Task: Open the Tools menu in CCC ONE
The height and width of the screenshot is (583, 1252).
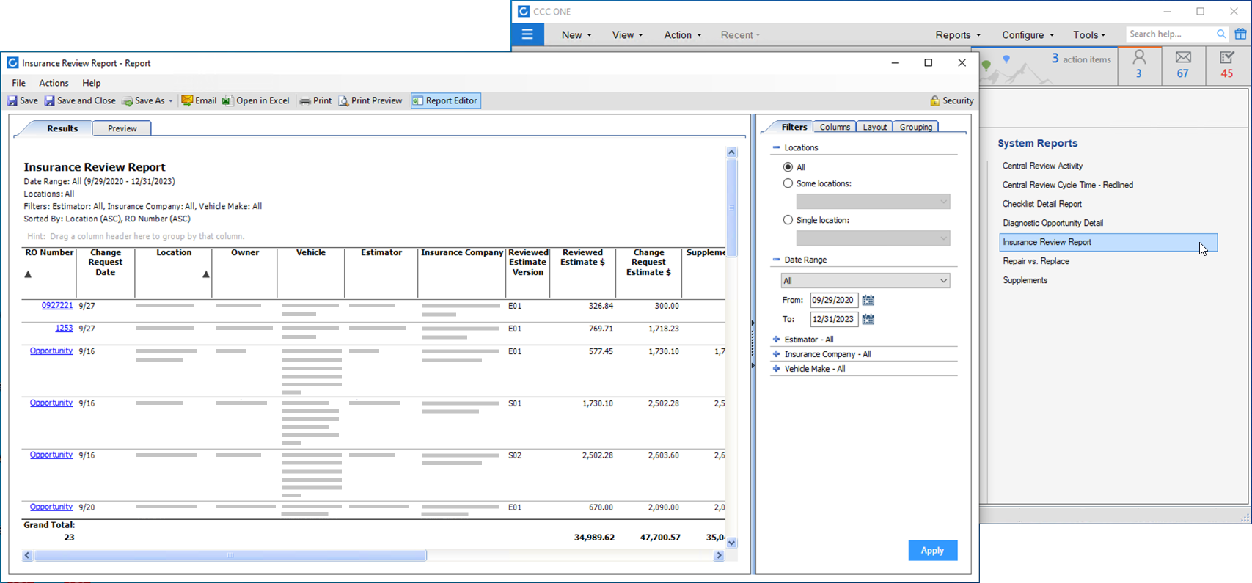Action: (x=1089, y=34)
